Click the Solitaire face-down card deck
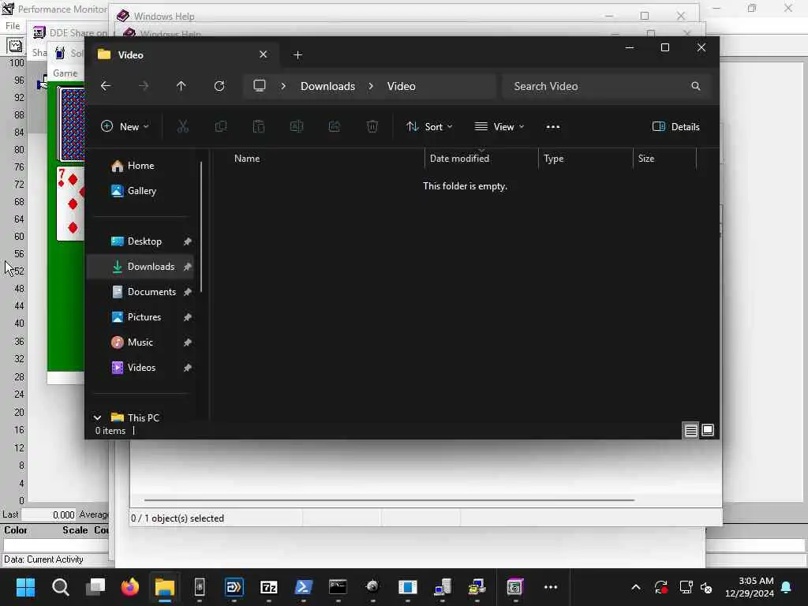Screen dimensions: 808x606 tap(72, 124)
